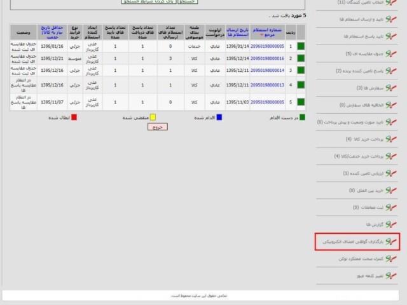
Task: Click the green status square in row 3
Action: coord(300,70)
